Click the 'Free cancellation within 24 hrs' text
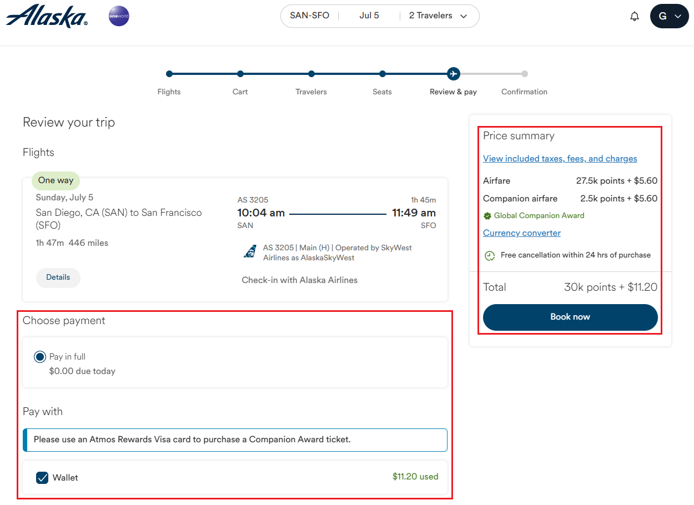 click(x=576, y=255)
